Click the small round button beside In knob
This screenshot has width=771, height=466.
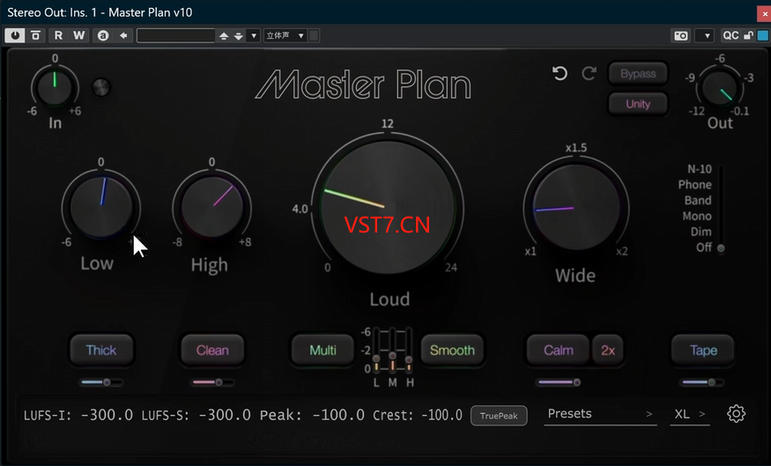click(101, 87)
